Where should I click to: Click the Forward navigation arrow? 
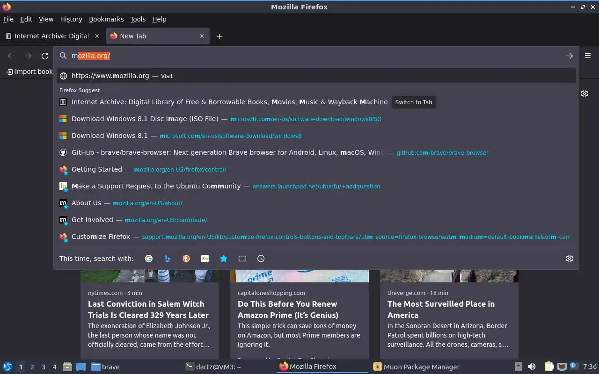(28, 56)
